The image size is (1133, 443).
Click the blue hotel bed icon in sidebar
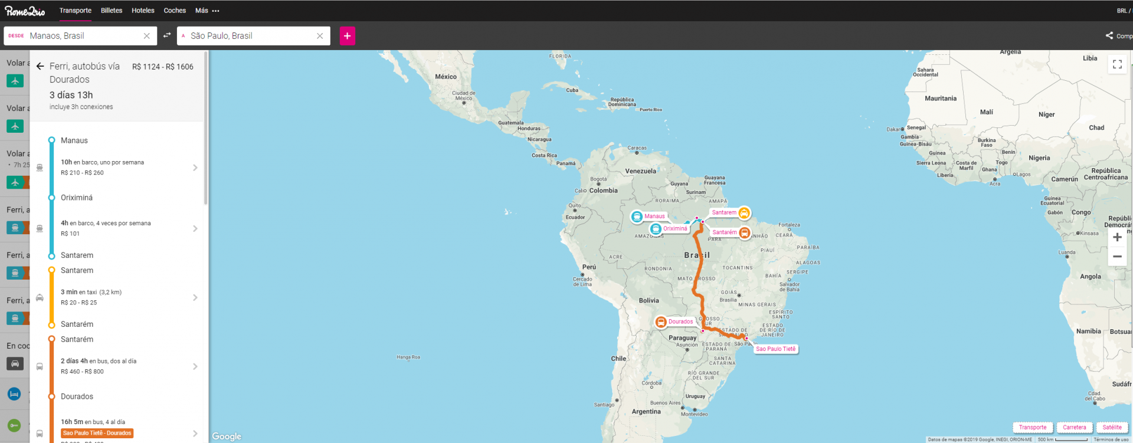(x=14, y=393)
